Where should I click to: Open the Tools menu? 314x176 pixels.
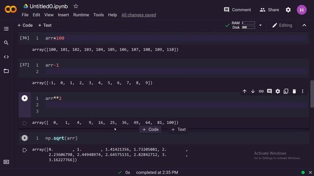point(99,15)
